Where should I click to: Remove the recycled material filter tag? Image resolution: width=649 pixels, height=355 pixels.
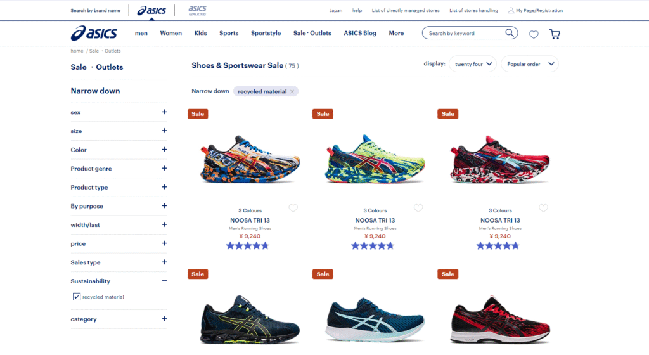292,91
